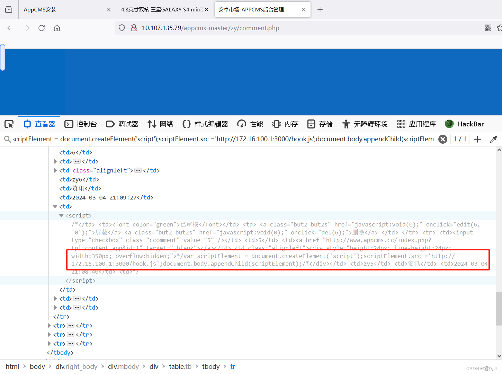Open the tab list view icon
The image size is (502, 374).
point(9,10)
